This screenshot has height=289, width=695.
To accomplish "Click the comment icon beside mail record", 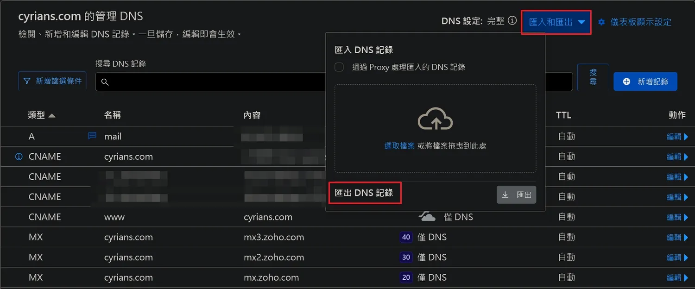I will [x=92, y=136].
